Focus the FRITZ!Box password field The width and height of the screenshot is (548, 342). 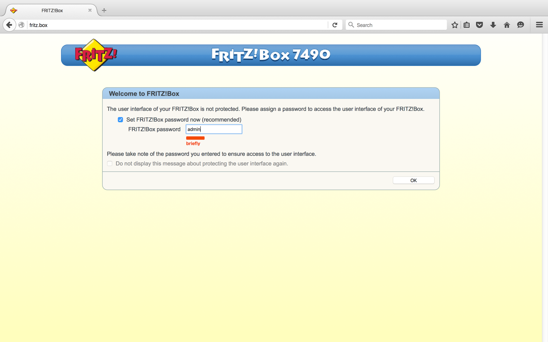(214, 129)
